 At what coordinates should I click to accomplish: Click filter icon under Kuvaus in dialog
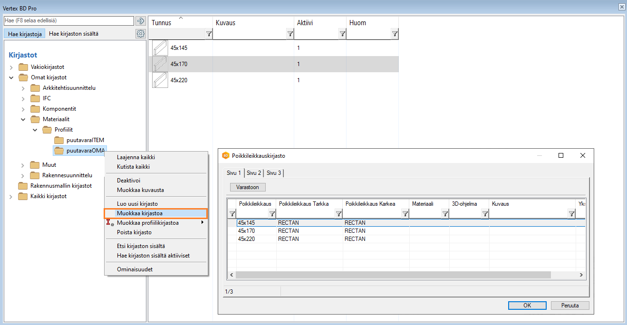point(571,214)
